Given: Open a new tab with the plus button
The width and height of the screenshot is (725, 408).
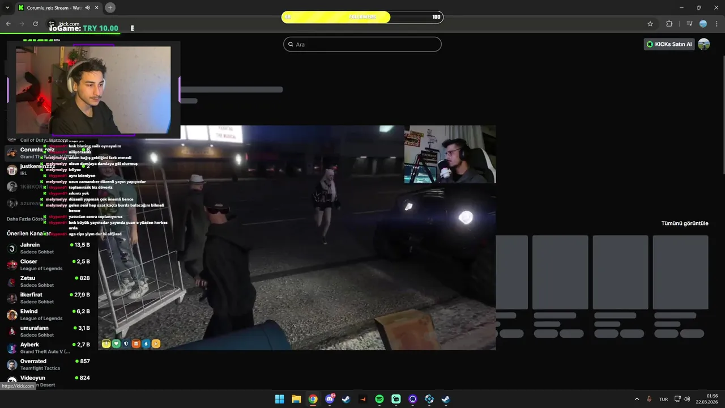Looking at the screenshot, I should coord(110,7).
